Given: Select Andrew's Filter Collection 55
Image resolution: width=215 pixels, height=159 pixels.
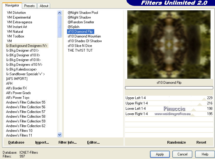Looking at the screenshot, I should coord(26,102).
